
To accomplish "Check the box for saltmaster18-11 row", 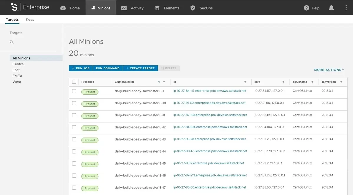I will (74, 115).
